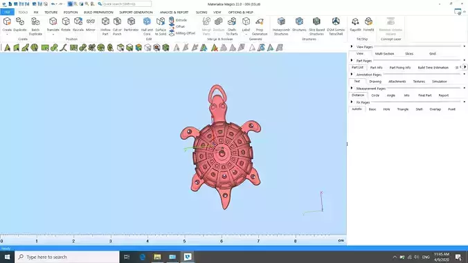Open the POSITION ribbon tab

click(71, 12)
